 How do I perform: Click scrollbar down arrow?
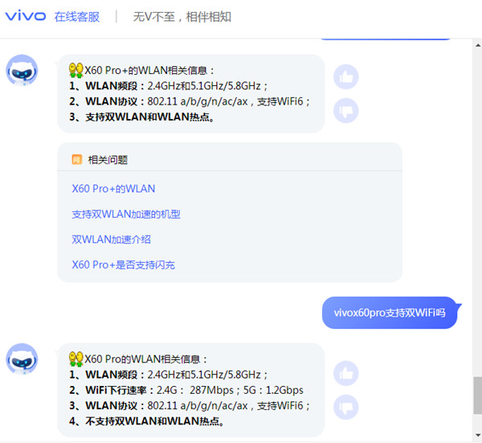click(478, 435)
